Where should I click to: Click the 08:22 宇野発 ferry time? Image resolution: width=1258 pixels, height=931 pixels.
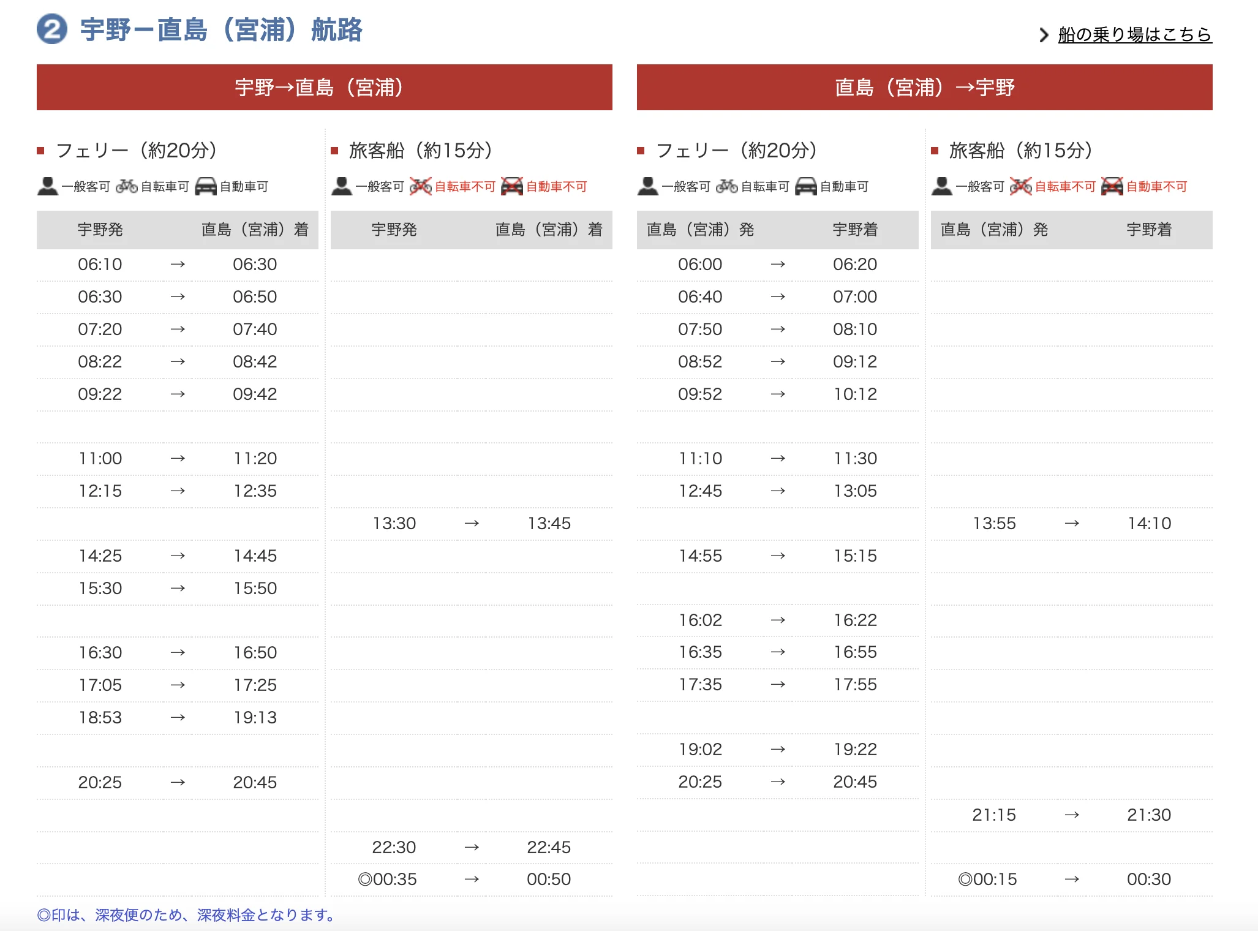click(100, 362)
